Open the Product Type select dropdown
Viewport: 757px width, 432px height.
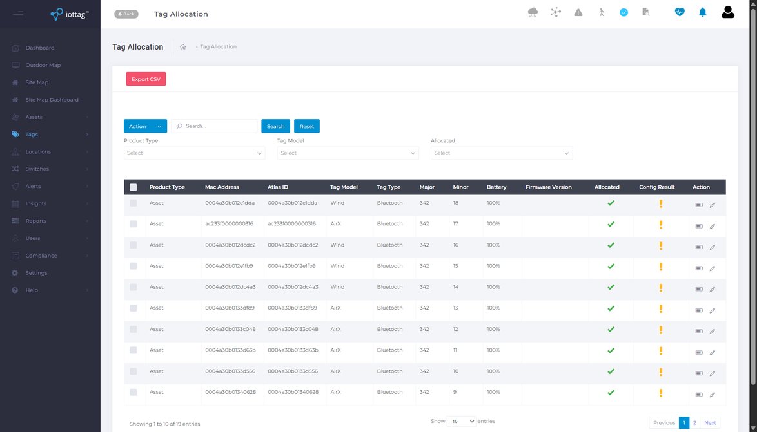194,153
